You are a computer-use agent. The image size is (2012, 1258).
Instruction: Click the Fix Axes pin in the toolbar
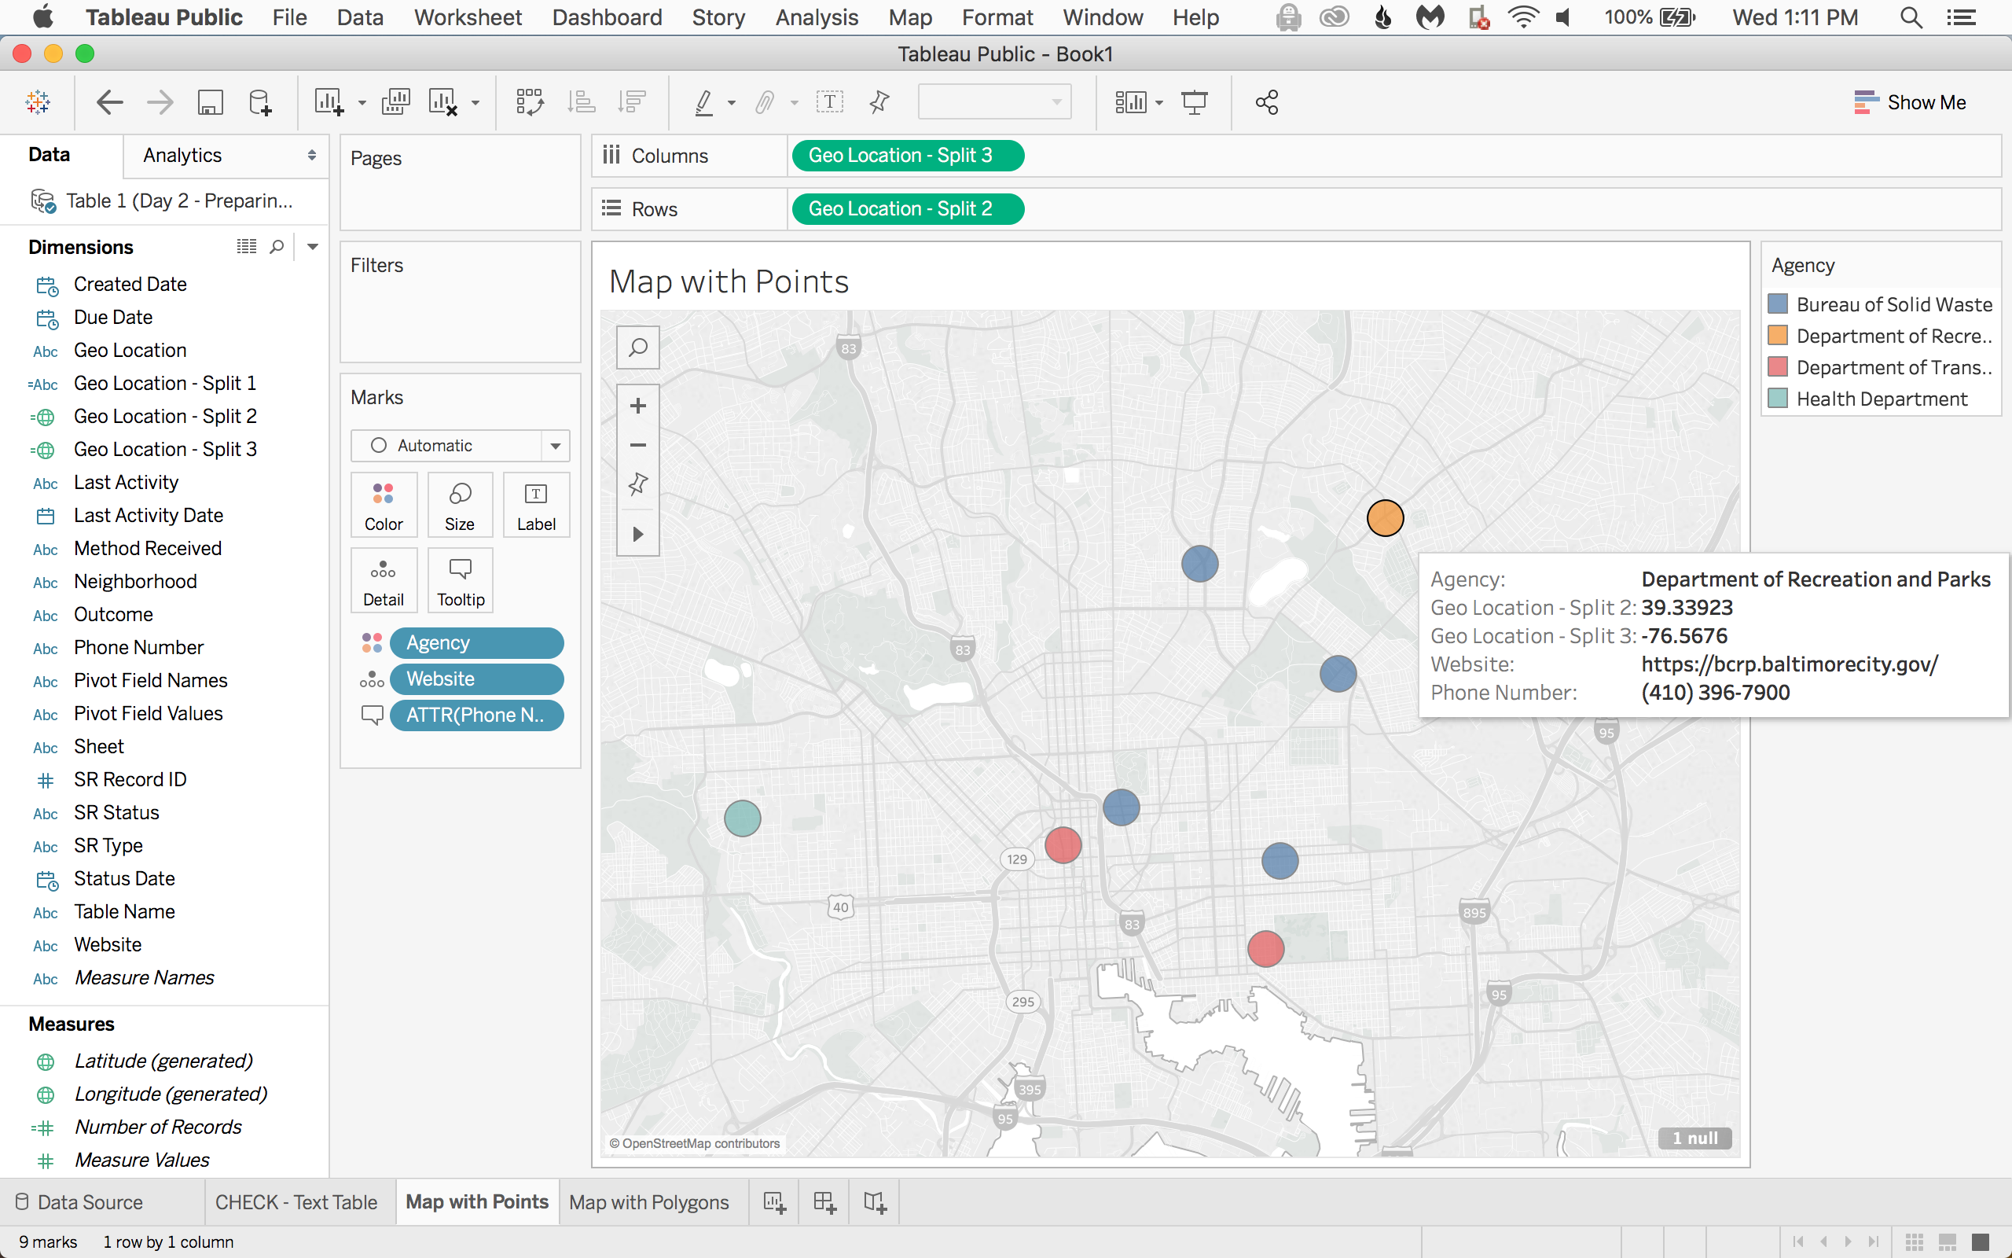click(879, 102)
